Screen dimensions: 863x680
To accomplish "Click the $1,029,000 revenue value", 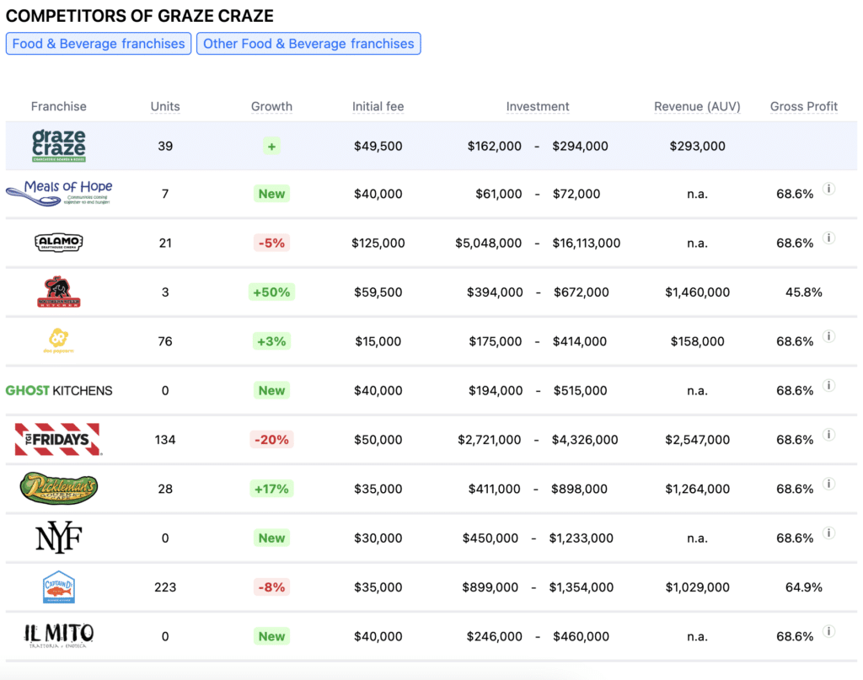I will (697, 587).
